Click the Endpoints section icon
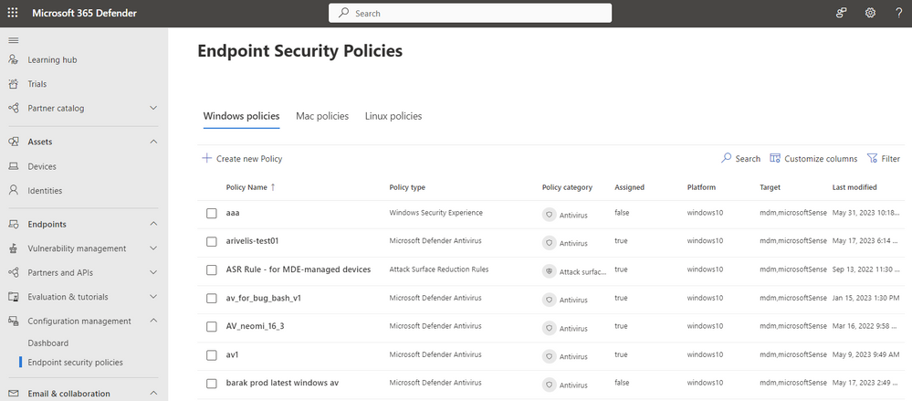 [x=14, y=224]
